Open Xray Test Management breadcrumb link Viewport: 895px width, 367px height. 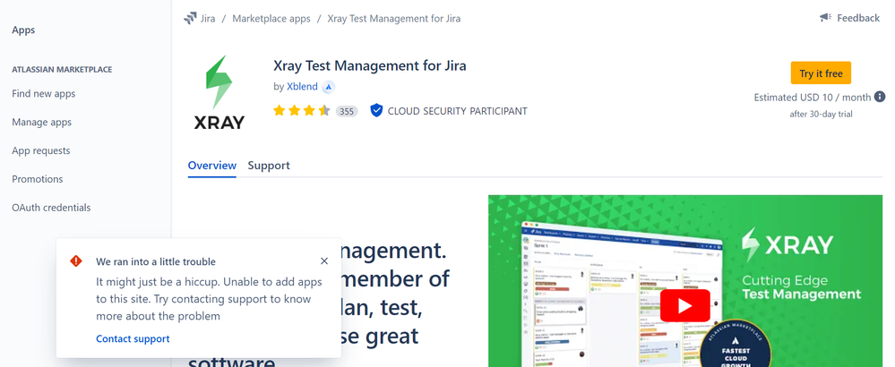pos(394,18)
